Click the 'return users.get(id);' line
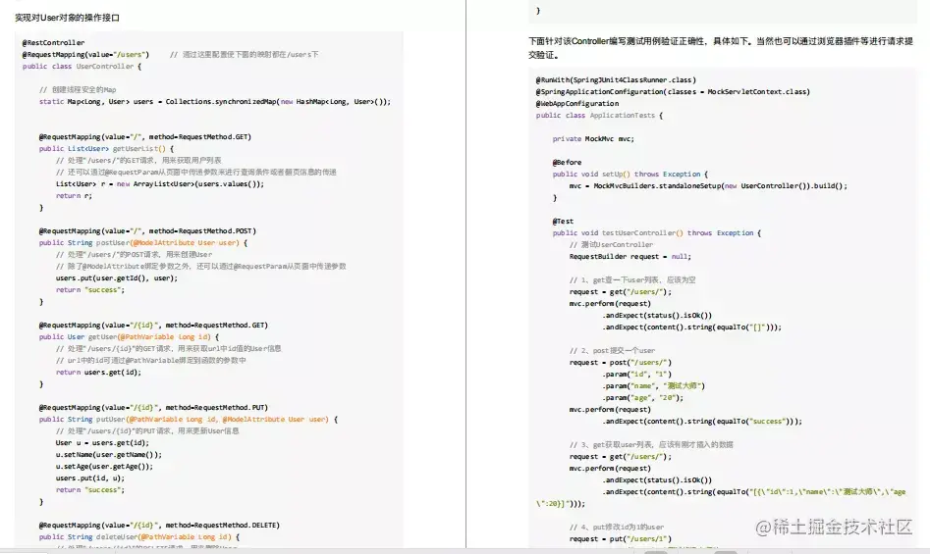930x554 pixels. point(98,373)
